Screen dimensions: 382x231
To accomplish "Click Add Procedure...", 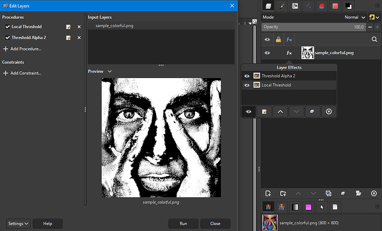I will (x=22, y=49).
